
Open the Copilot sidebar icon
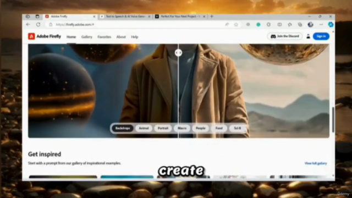[x=331, y=24]
